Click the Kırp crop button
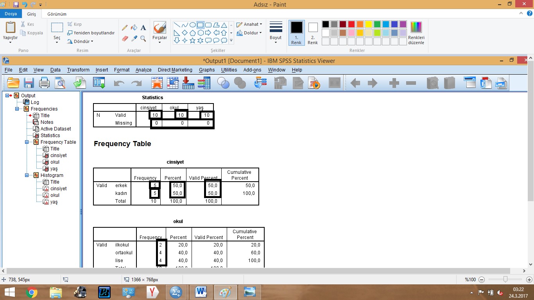This screenshot has width=534, height=300. tap(75, 24)
